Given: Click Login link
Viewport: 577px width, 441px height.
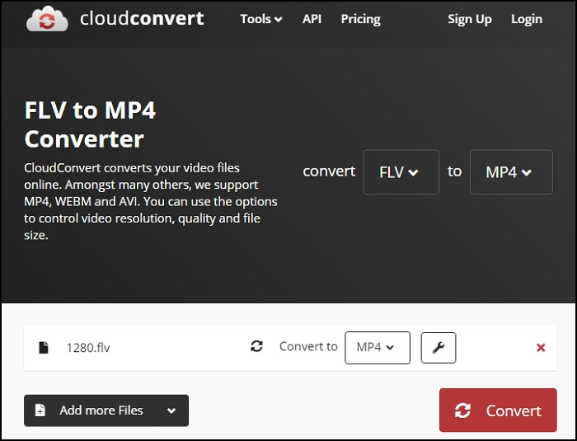Looking at the screenshot, I should coord(527,19).
